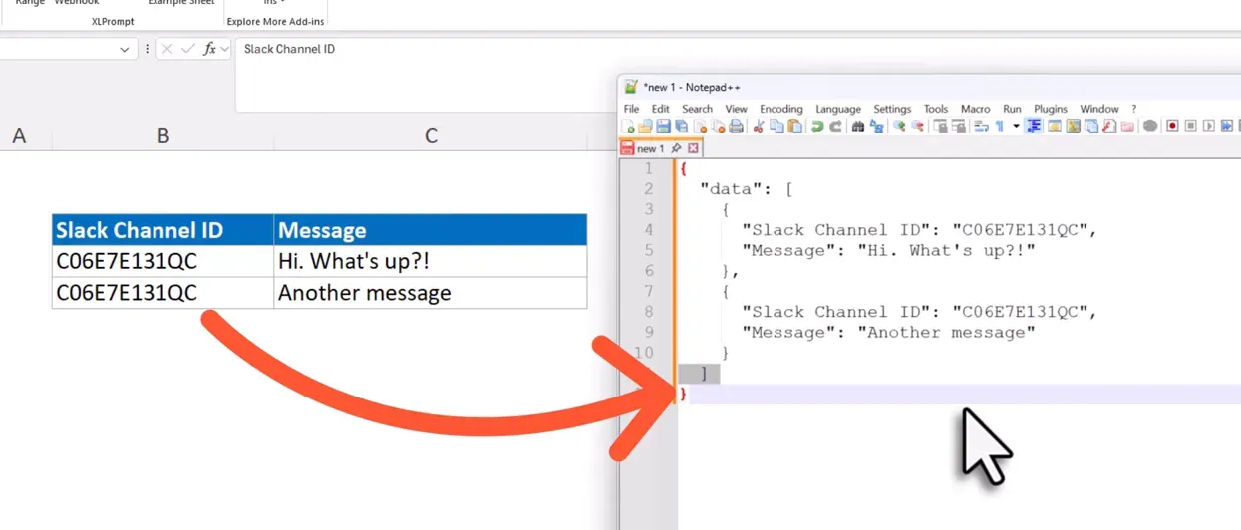Open the Show Characters dropdown arrow

[1015, 126]
